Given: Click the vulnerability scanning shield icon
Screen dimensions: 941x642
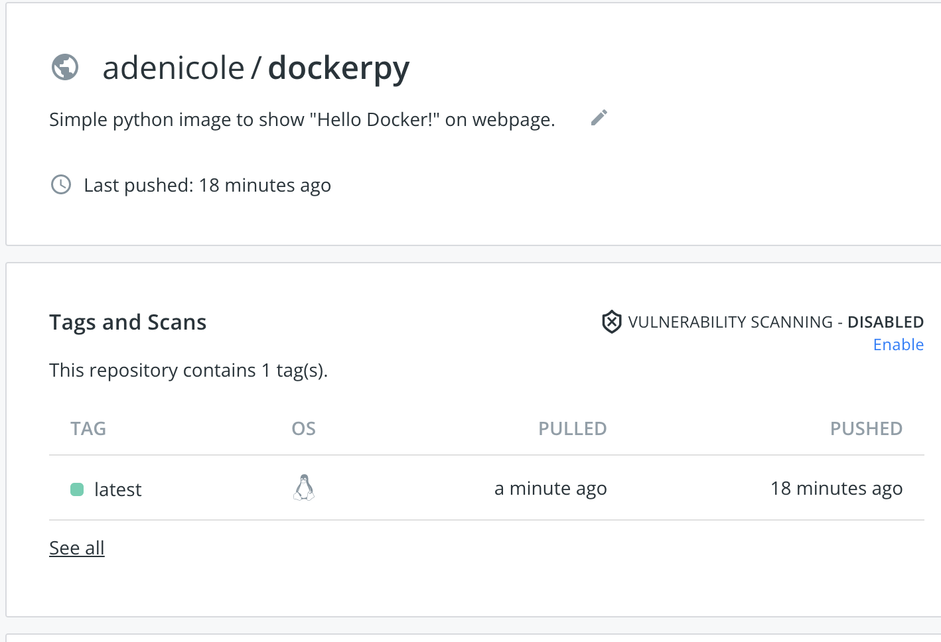Looking at the screenshot, I should [x=612, y=322].
